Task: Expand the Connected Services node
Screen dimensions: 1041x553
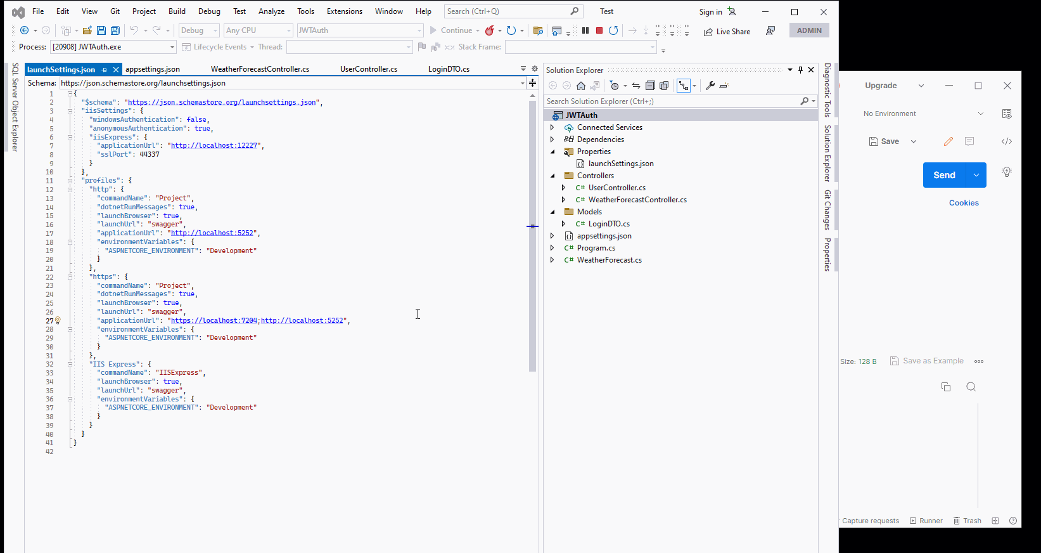Action: [552, 127]
